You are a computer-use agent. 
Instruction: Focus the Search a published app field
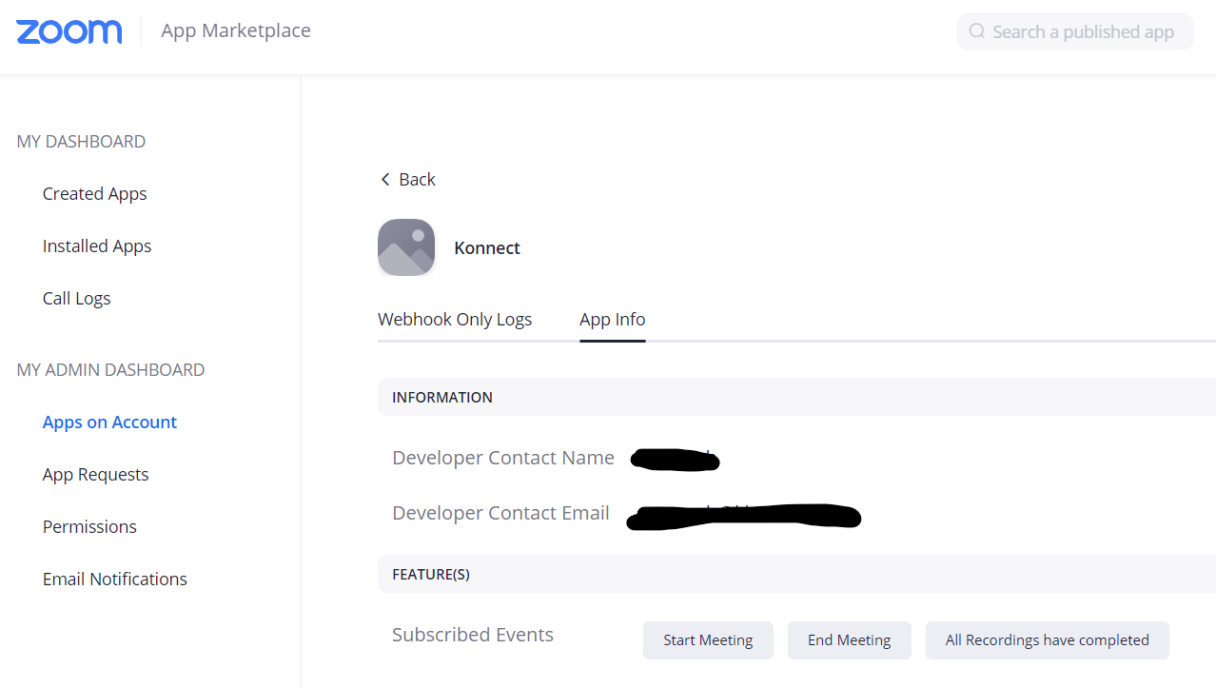1075,31
